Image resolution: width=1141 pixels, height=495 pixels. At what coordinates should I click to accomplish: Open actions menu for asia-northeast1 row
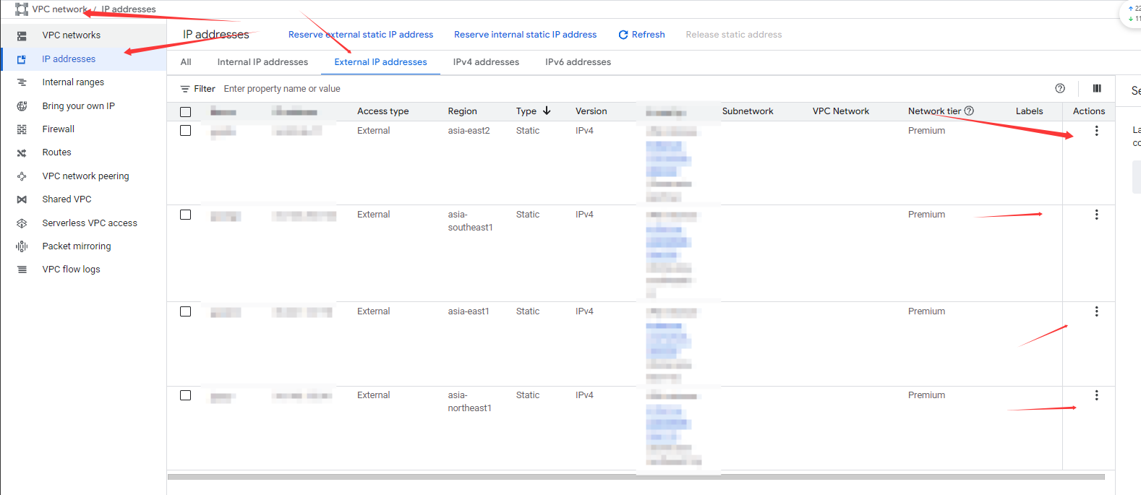pos(1096,395)
